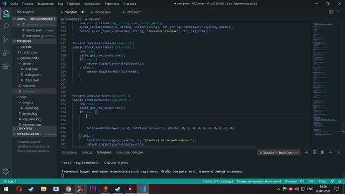Image resolution: width=345 pixels, height=194 pixels.
Task: Open the Run and Debug view
Action: (x=6, y=53)
